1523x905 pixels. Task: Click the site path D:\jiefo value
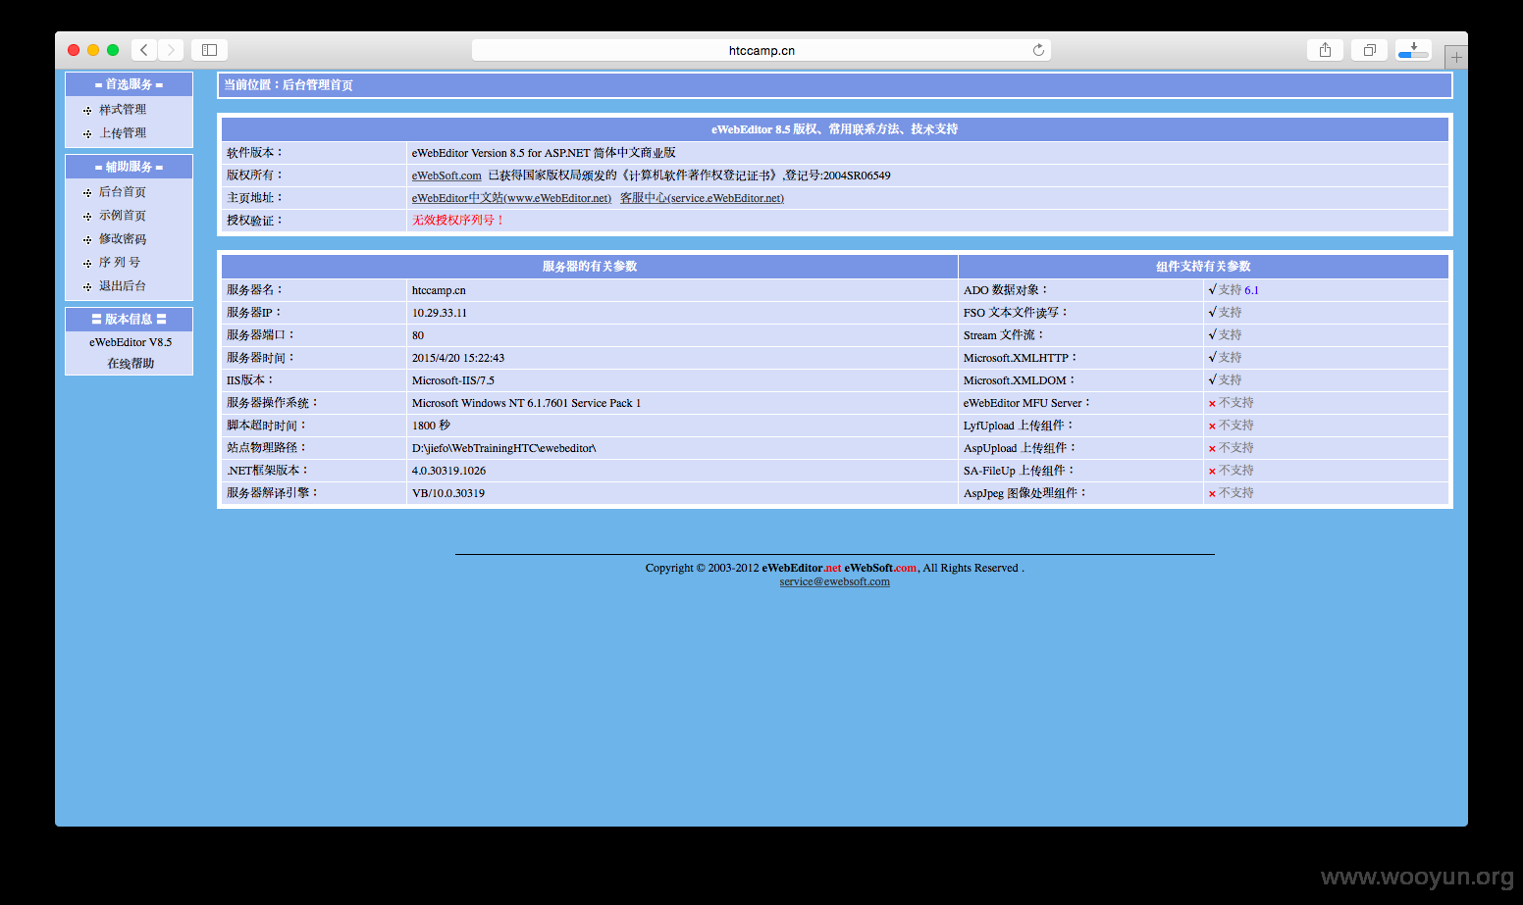click(504, 448)
